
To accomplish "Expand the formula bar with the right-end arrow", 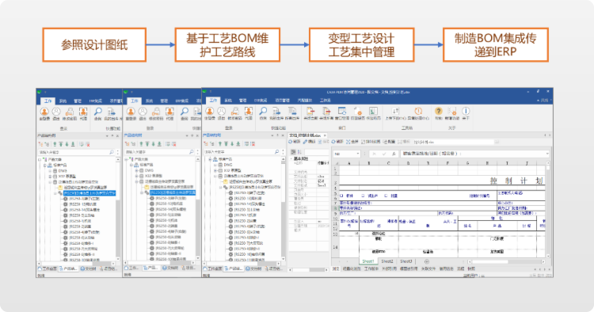I will [547, 154].
